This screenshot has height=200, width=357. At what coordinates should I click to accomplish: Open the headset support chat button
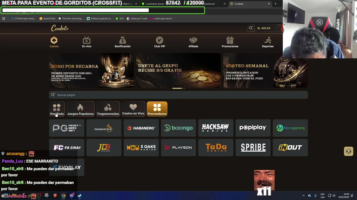pyautogui.click(x=348, y=151)
